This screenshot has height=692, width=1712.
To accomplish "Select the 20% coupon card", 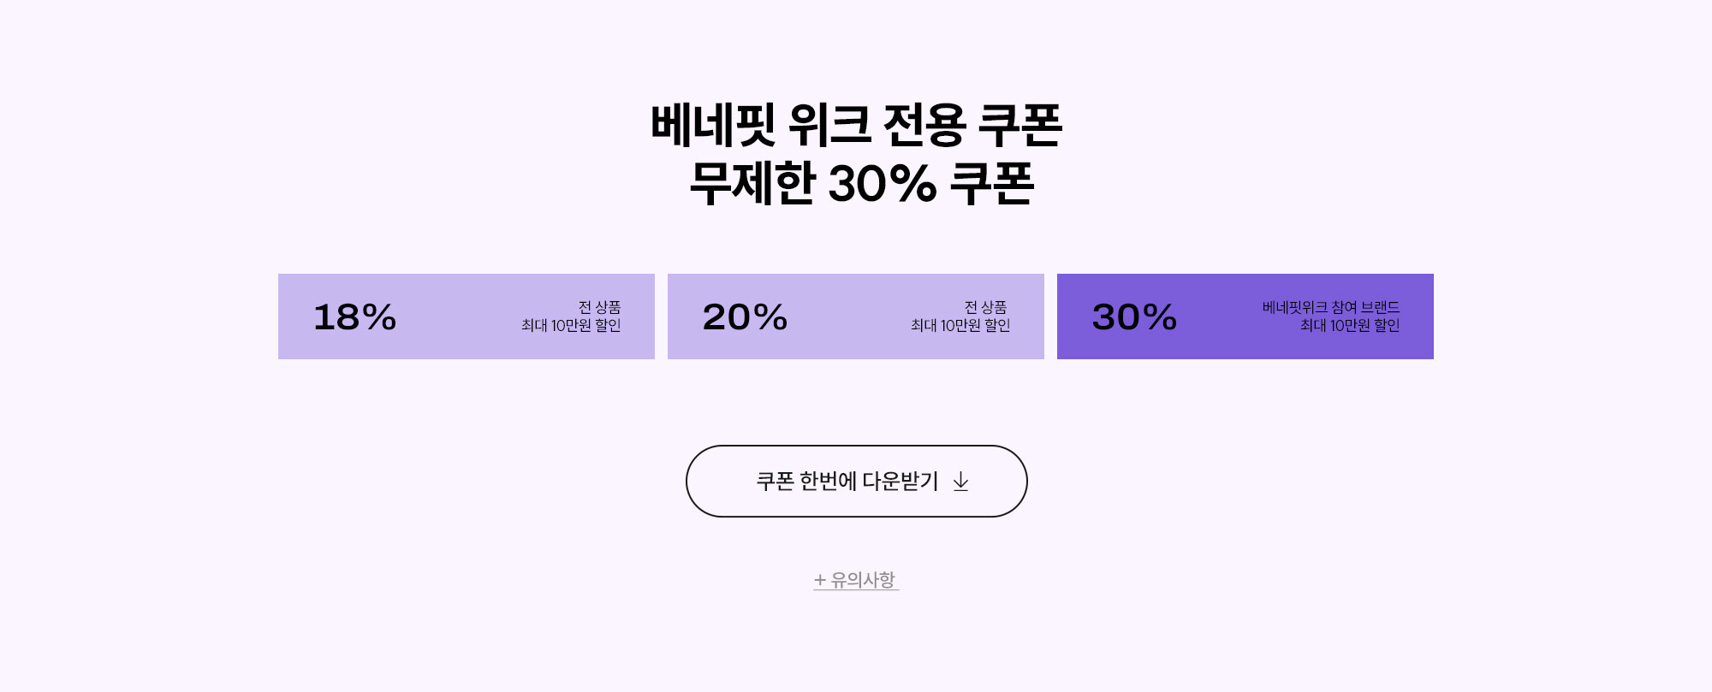I will coord(856,316).
